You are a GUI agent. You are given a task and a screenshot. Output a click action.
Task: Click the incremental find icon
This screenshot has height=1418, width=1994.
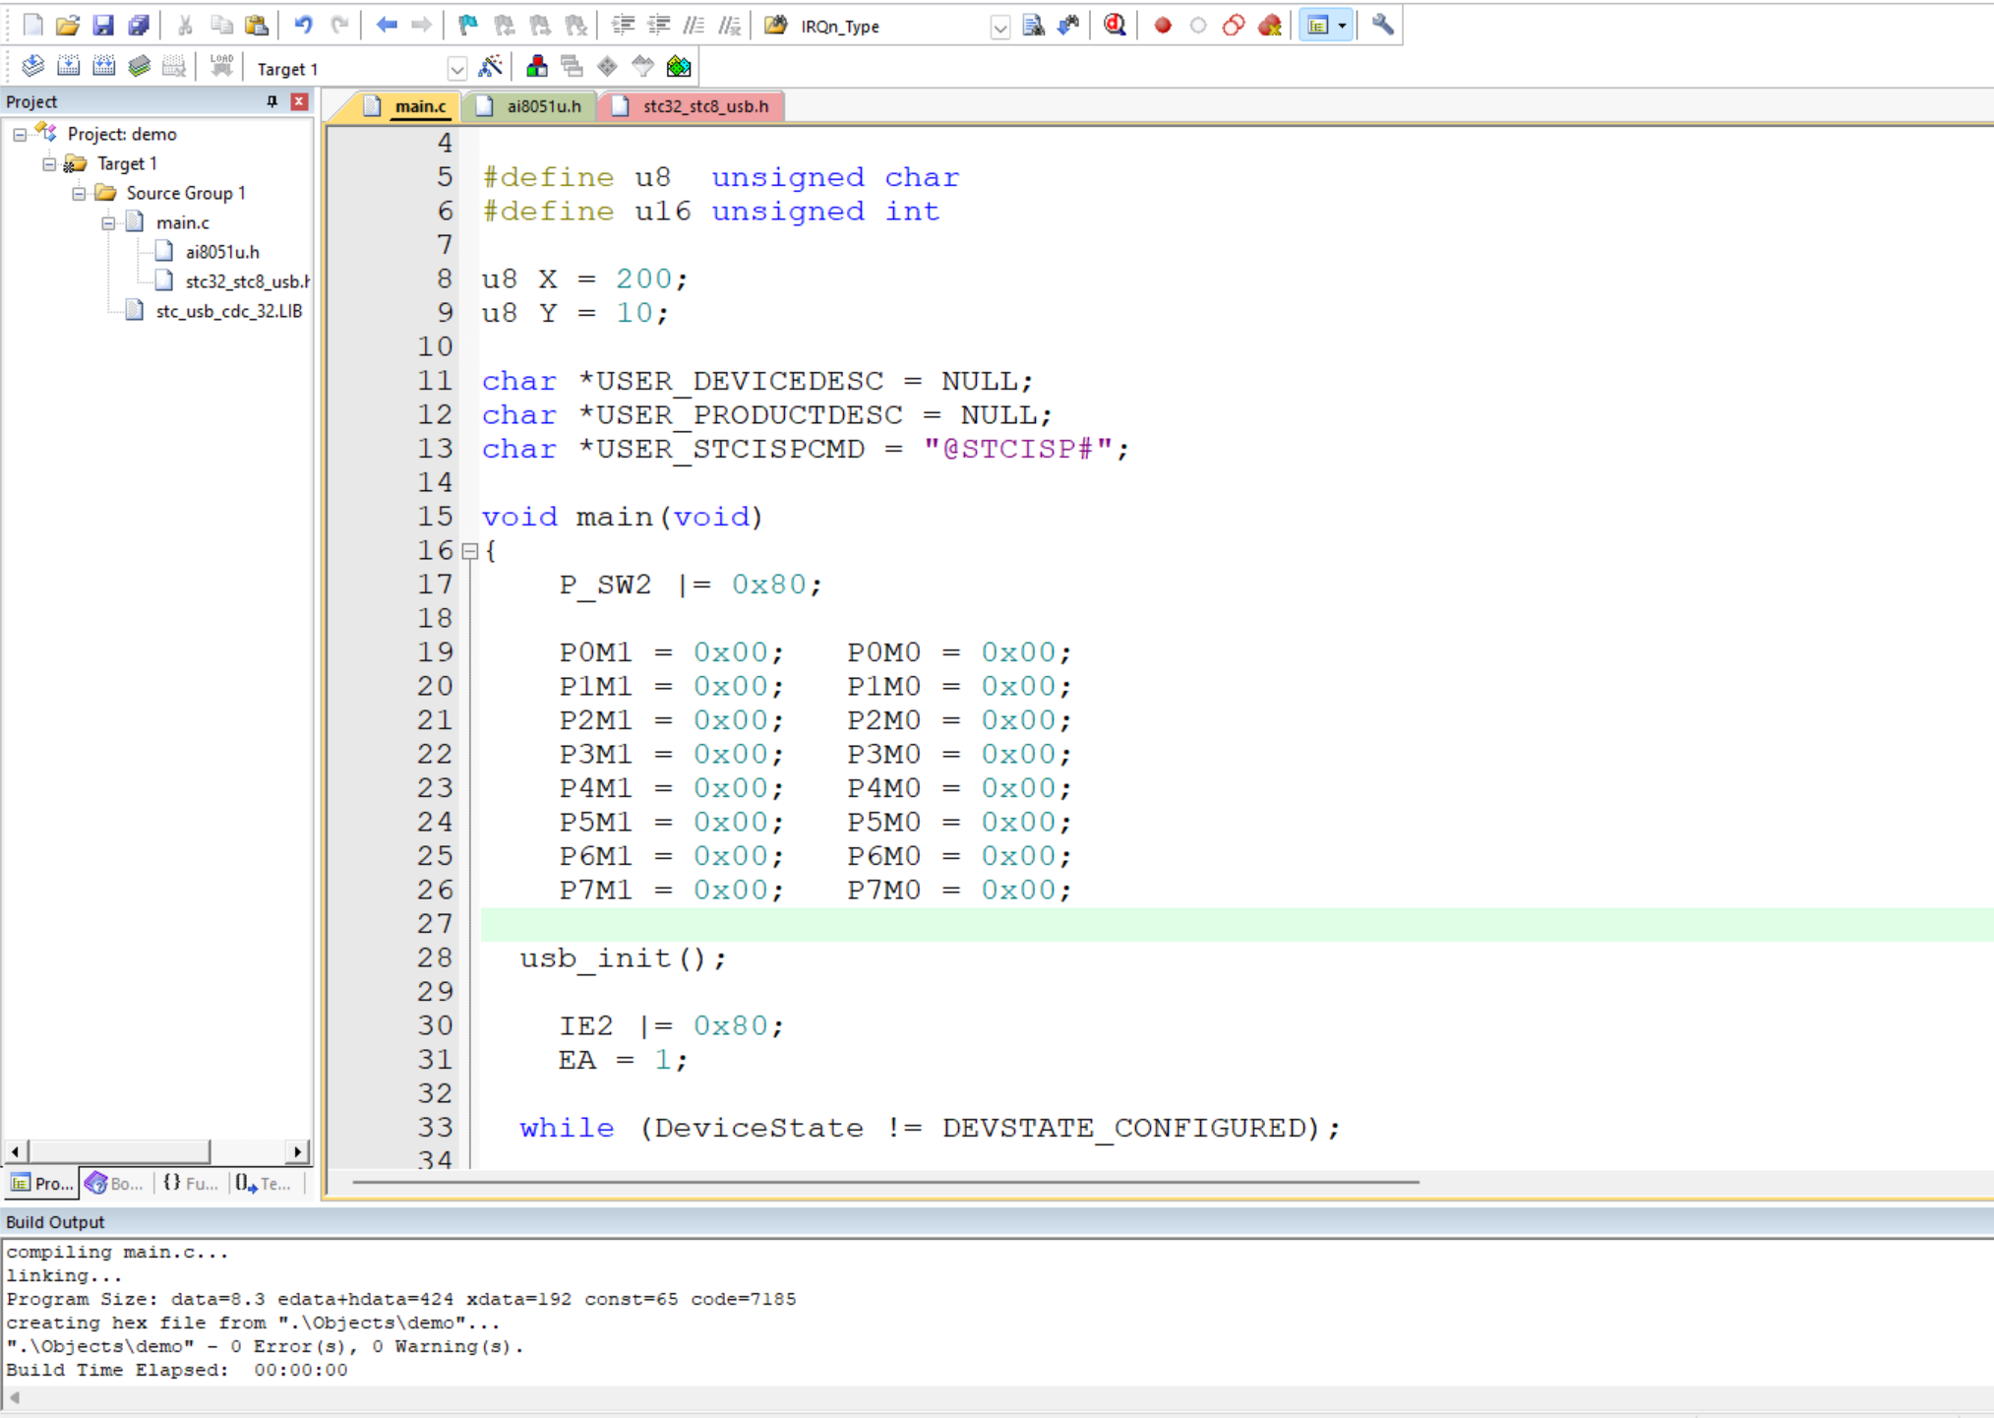click(x=1068, y=26)
